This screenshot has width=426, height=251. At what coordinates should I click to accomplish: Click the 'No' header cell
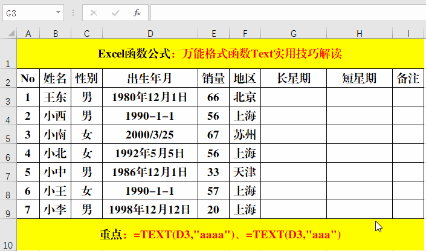28,78
